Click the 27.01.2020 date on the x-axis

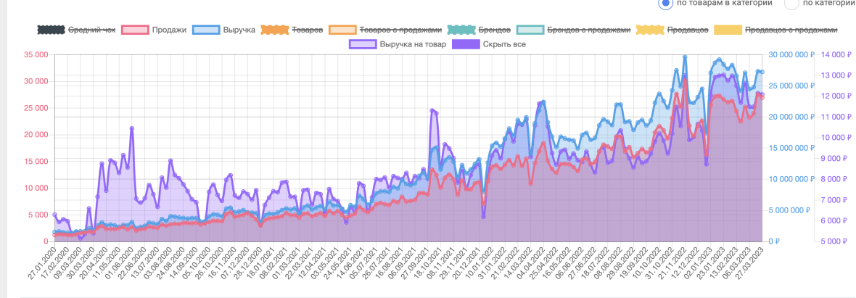[x=41, y=263]
